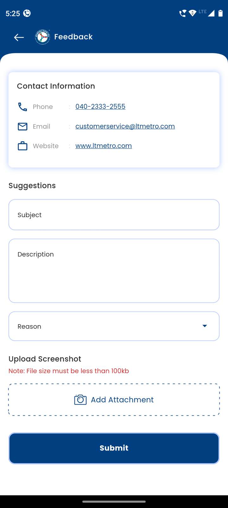This screenshot has width=228, height=508.
Task: Click the camera icon in Add Attachment
Action: tap(80, 400)
